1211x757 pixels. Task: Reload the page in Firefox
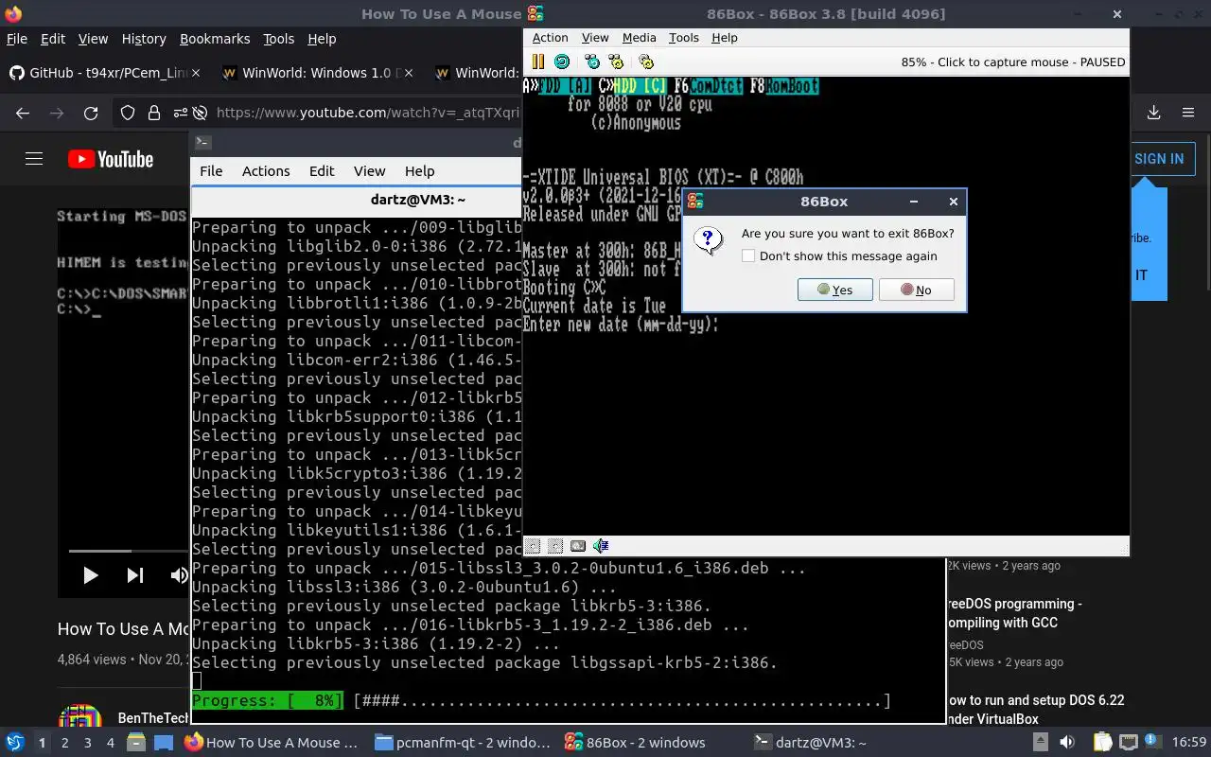click(x=91, y=113)
